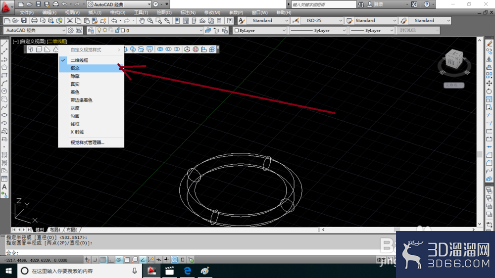The height and width of the screenshot is (278, 495).
Task: Toggle Ortho Mode in the status bar
Action: (111, 260)
